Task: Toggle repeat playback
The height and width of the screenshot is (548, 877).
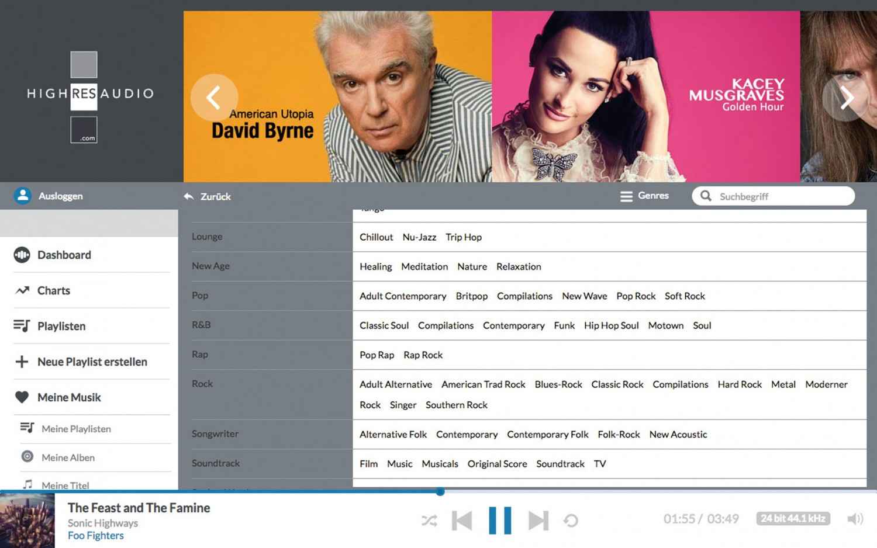Action: tap(571, 520)
